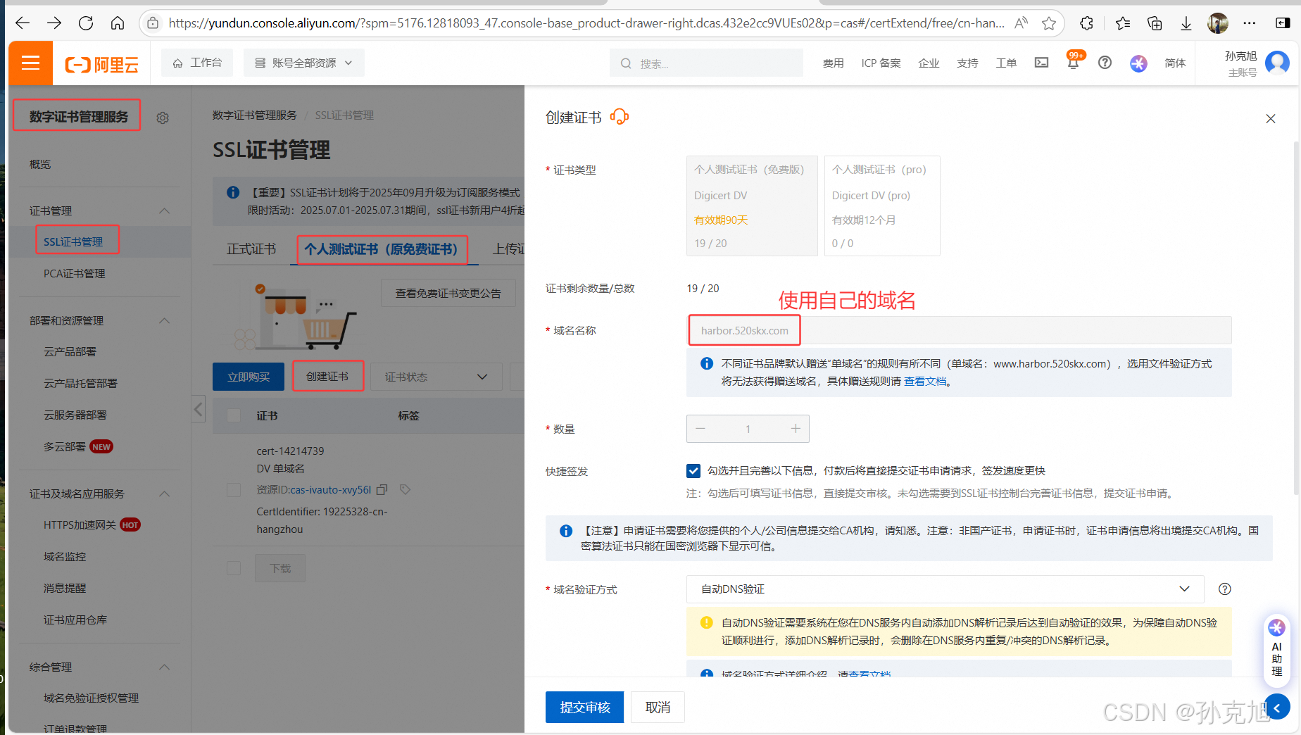Collapse the 证书管理 sidebar section
The image size is (1301, 735).
pyautogui.click(x=164, y=211)
